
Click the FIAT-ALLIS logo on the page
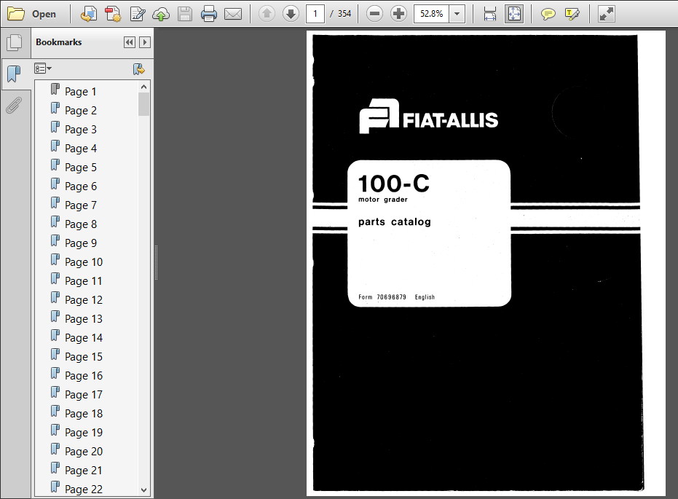[428, 117]
